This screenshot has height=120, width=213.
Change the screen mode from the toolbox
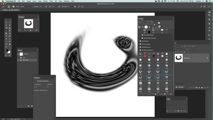click(x=10, y=55)
